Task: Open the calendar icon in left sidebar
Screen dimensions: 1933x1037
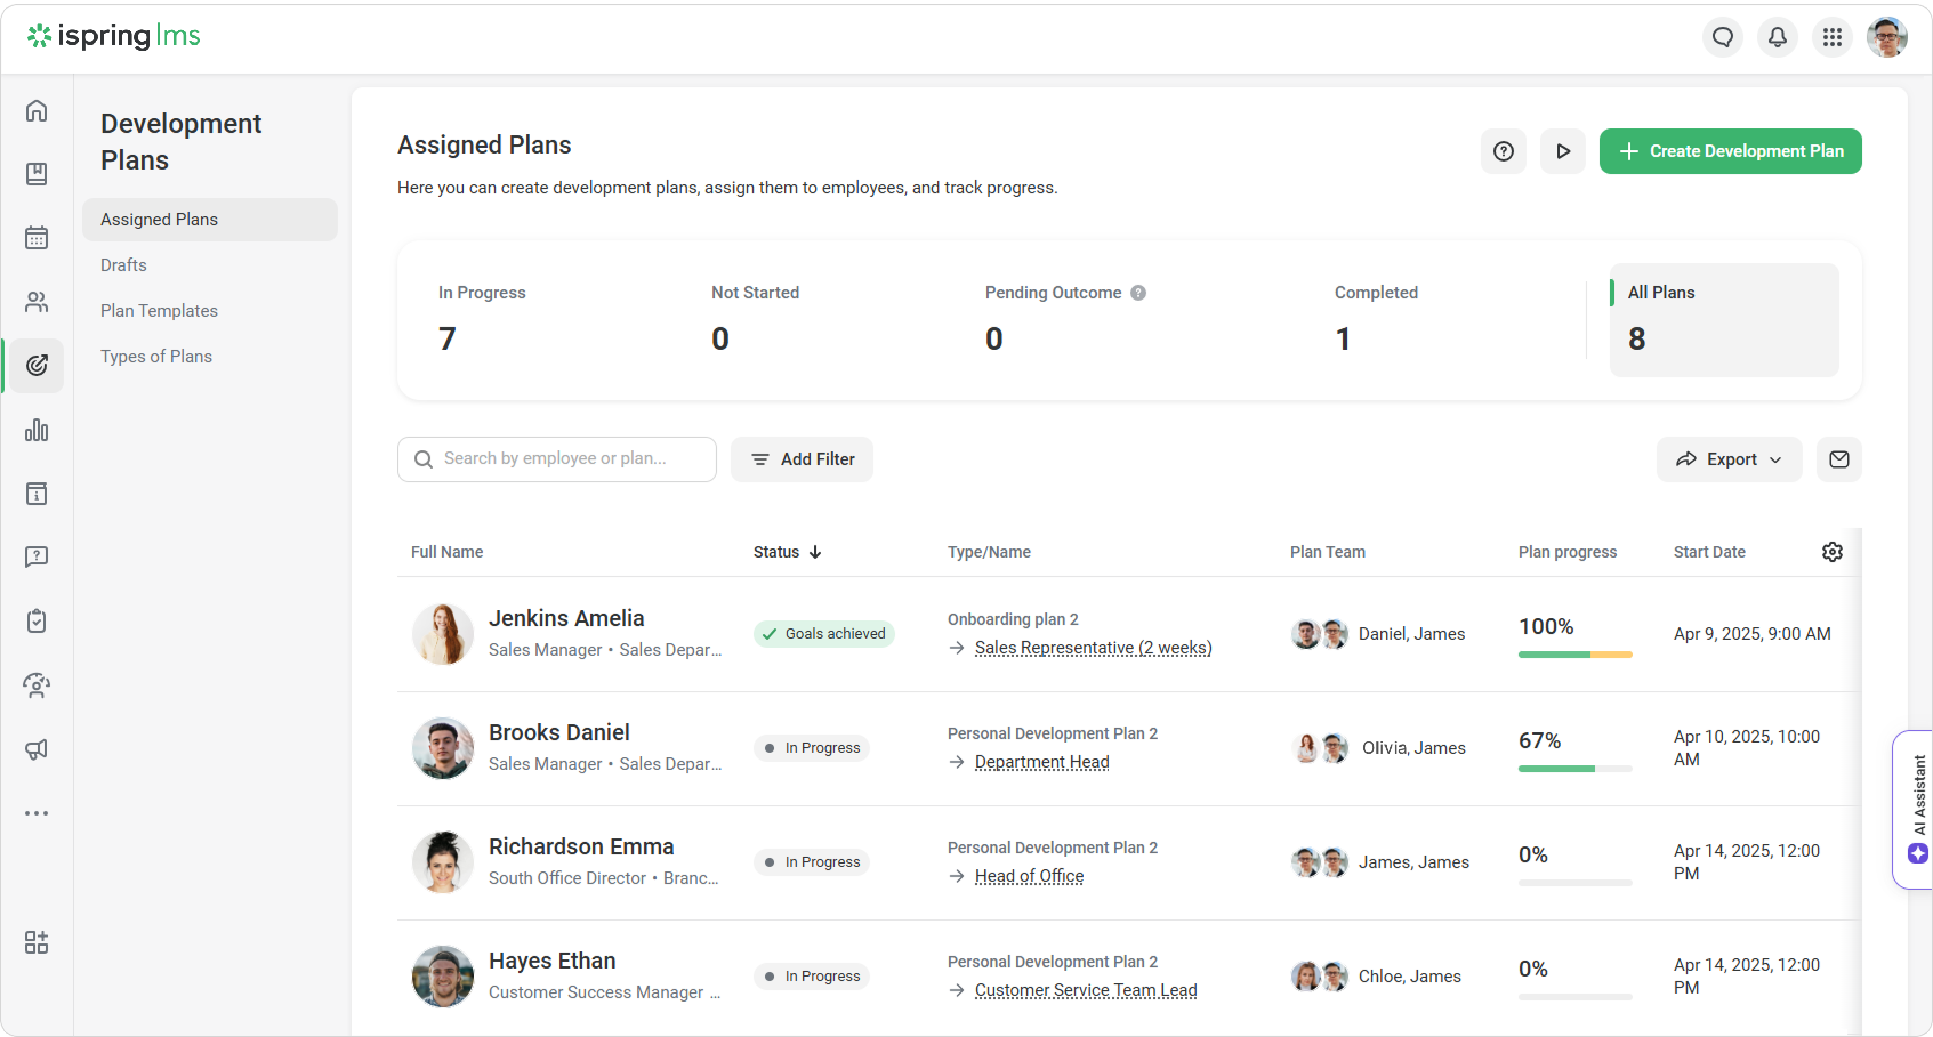Action: click(36, 238)
